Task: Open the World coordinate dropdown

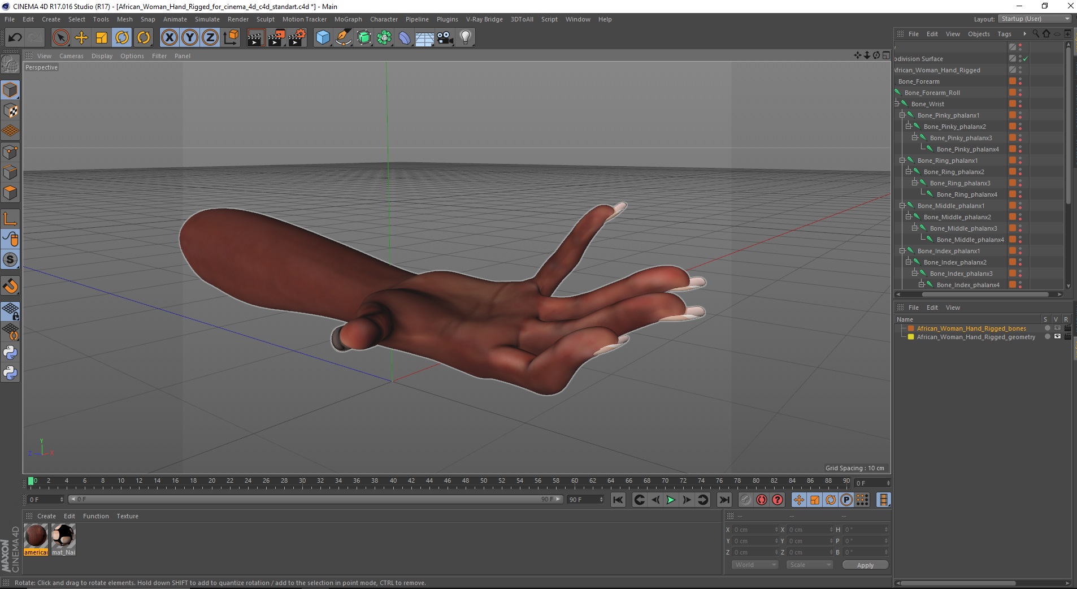Action: (x=755, y=565)
